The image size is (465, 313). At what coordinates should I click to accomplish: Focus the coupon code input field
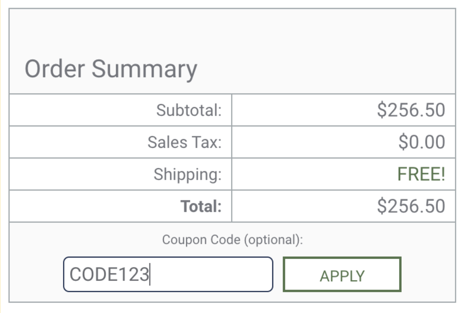point(168,274)
